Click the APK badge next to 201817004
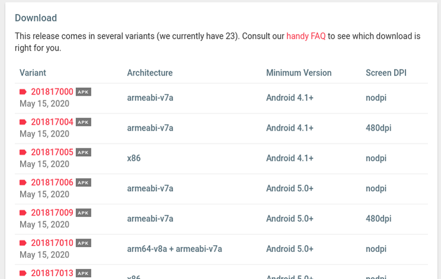Viewport: 441px width, 279px height. (x=84, y=122)
